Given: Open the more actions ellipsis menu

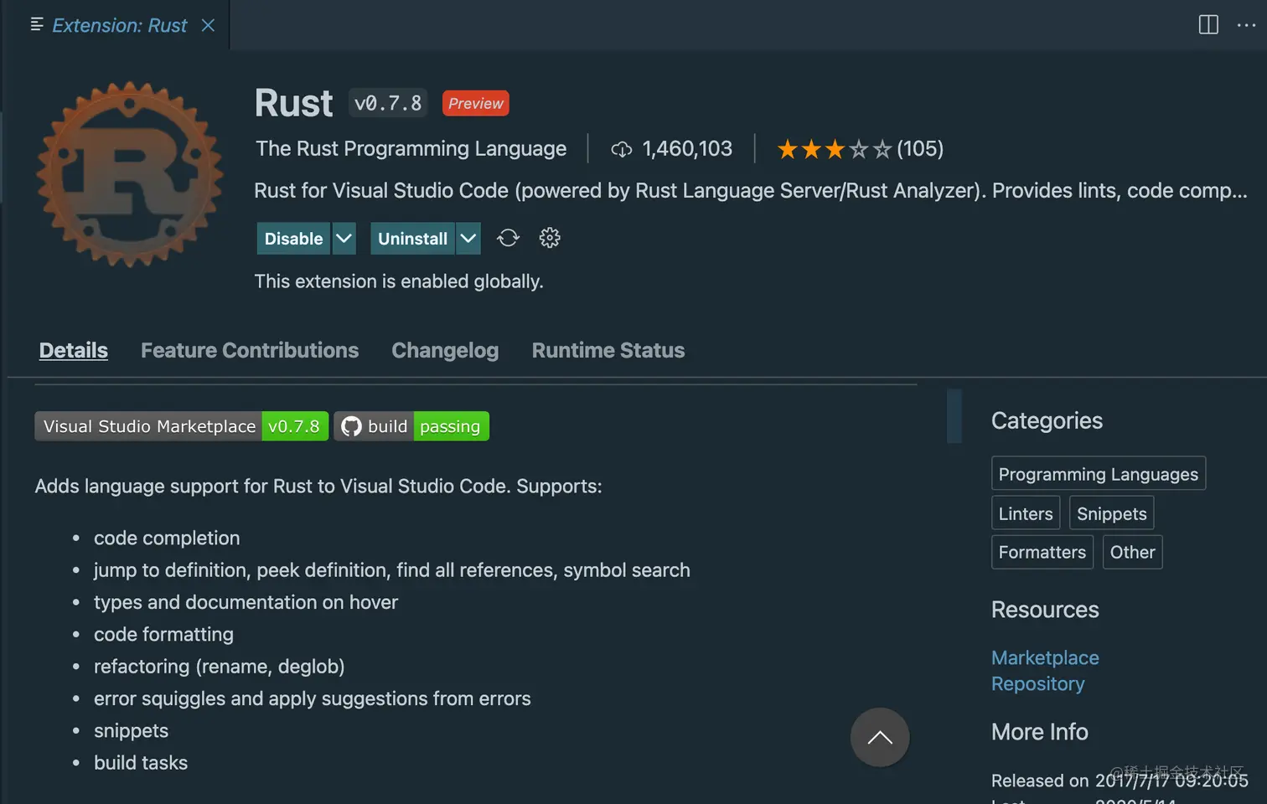Looking at the screenshot, I should click(x=1246, y=25).
